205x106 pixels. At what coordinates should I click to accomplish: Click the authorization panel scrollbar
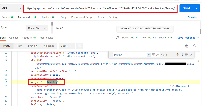point(52,24)
